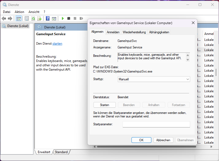Click the Dienste gear icon in title bar
219x161 pixels.
coord(5,5)
